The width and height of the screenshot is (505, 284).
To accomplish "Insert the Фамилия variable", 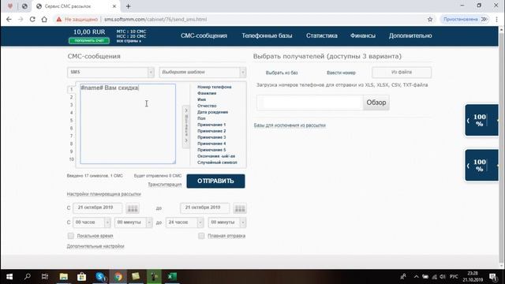I will click(207, 93).
